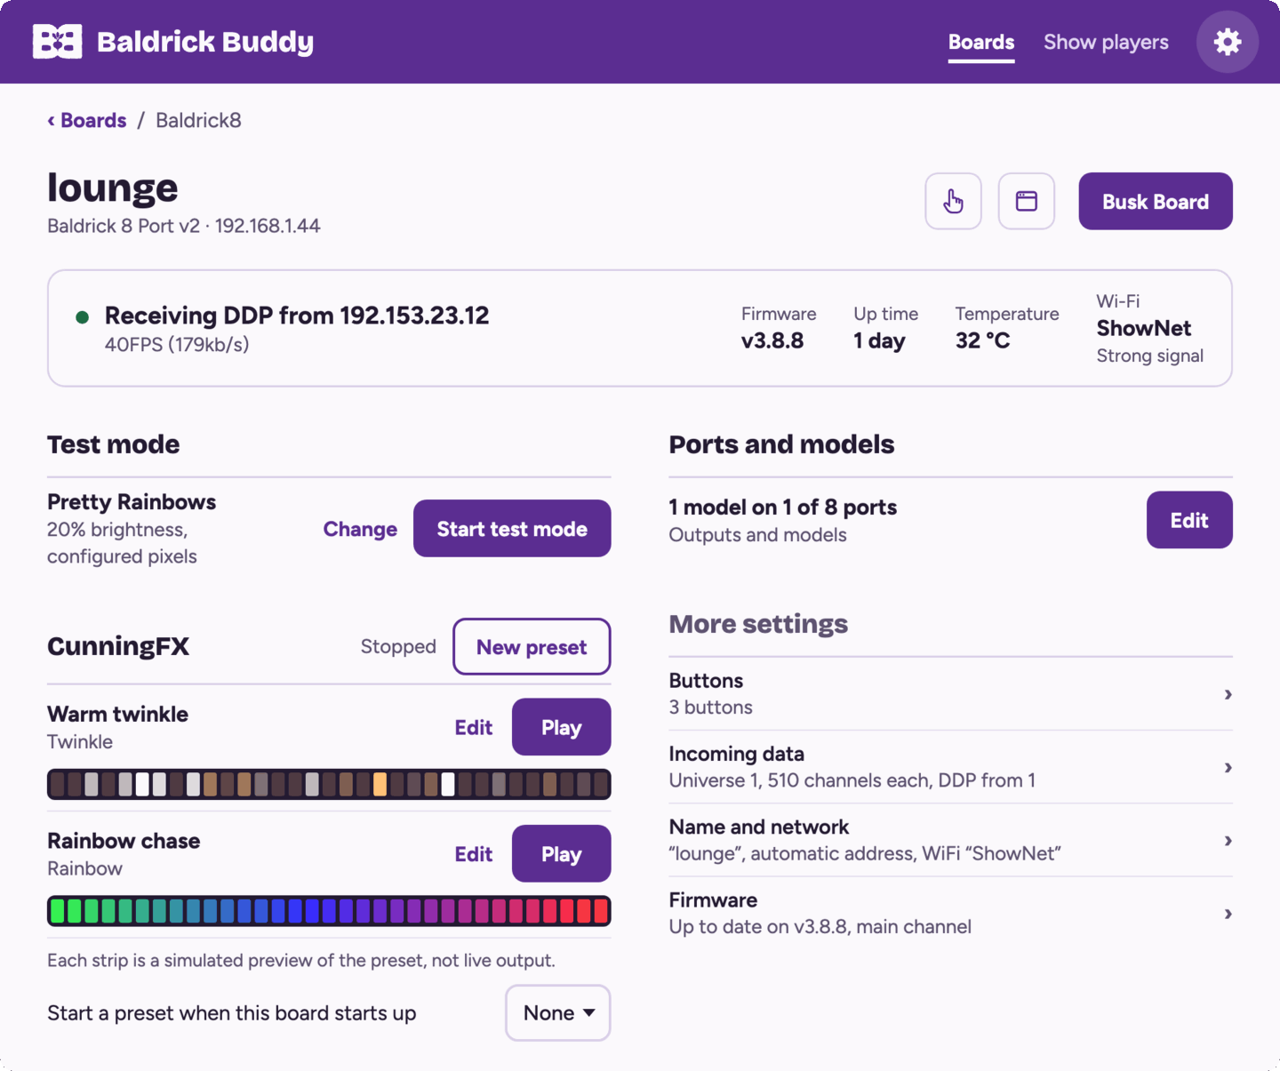Play the Warm twinkle preset
The width and height of the screenshot is (1280, 1071).
tap(561, 727)
